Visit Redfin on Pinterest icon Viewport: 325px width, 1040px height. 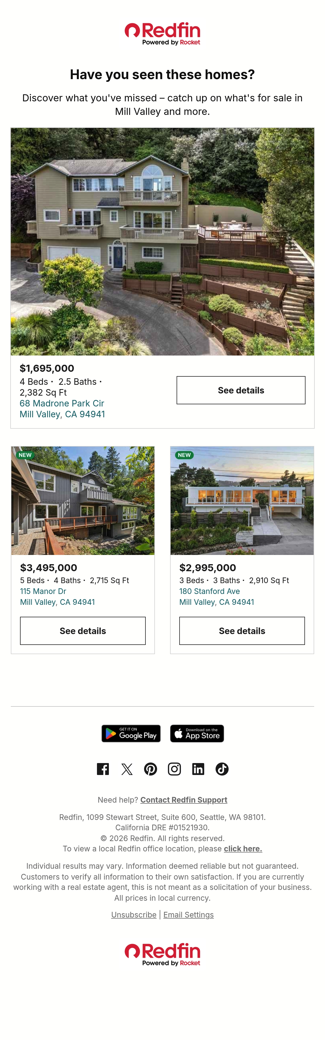click(151, 769)
